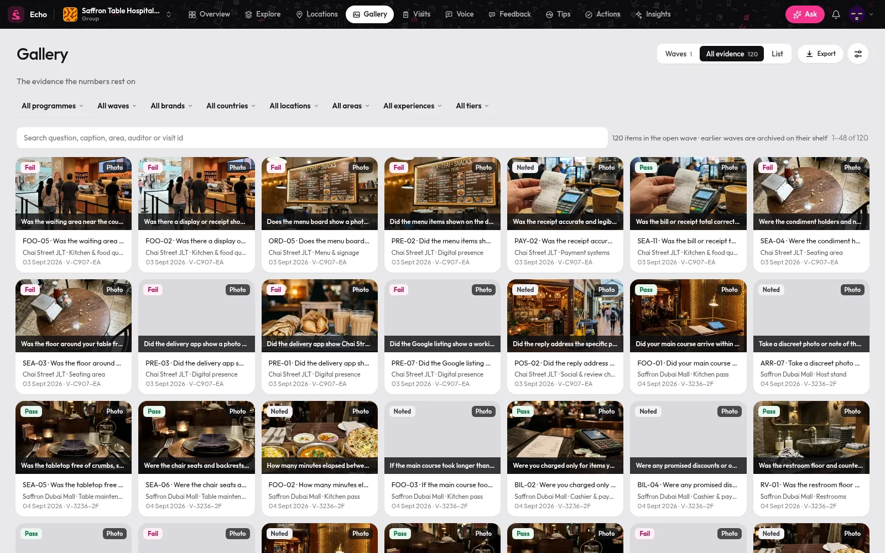Select All evidence view

tap(731, 54)
